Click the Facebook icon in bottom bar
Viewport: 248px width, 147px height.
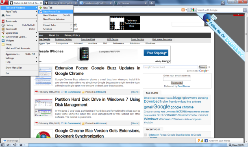click(x=206, y=141)
